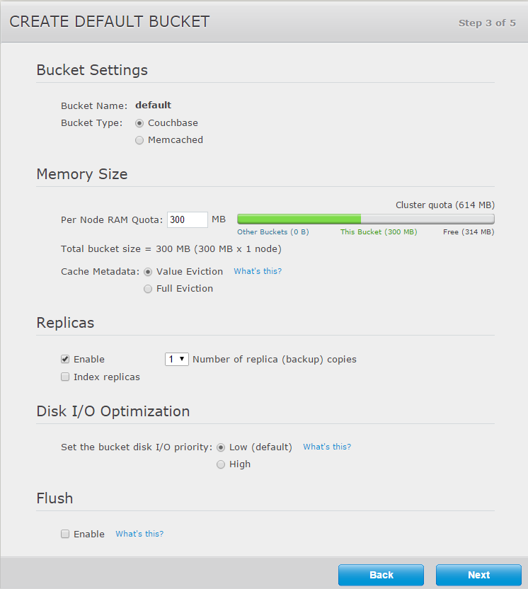Click the Per Node RAM Quota field
This screenshot has height=589, width=528.
tap(187, 219)
